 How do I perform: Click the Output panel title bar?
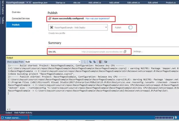click(x=92, y=58)
